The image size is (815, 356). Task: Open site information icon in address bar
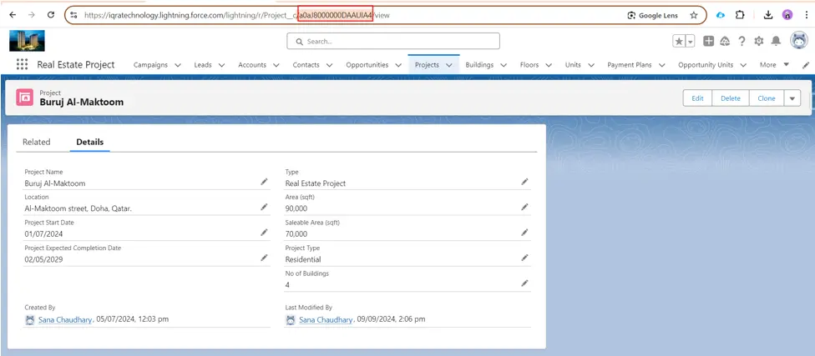coord(74,15)
